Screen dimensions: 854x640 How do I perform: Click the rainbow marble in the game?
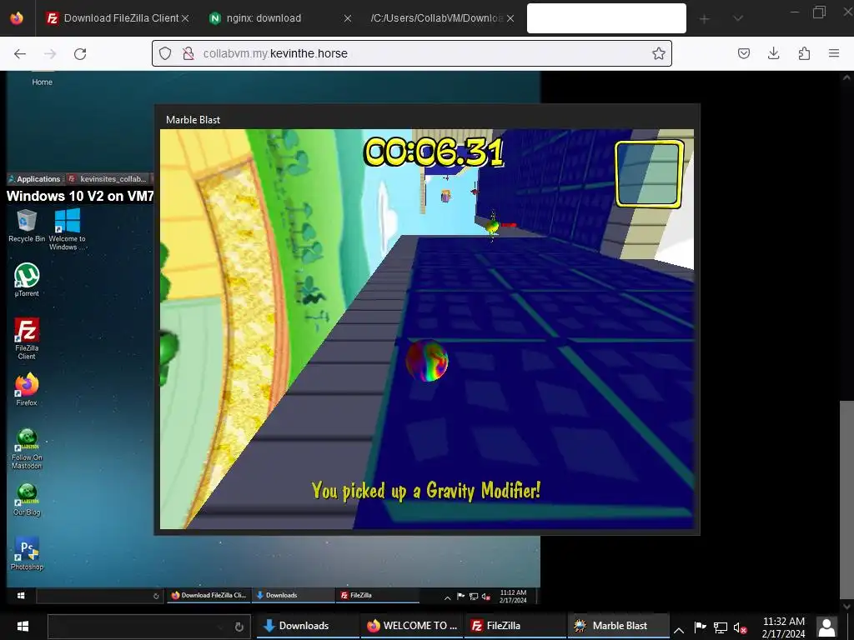pos(427,360)
